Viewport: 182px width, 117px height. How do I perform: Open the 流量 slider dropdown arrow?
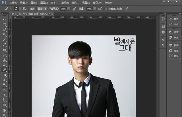(x=94, y=9)
